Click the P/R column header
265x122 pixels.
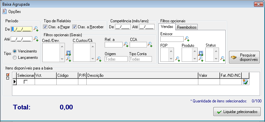point(82,76)
